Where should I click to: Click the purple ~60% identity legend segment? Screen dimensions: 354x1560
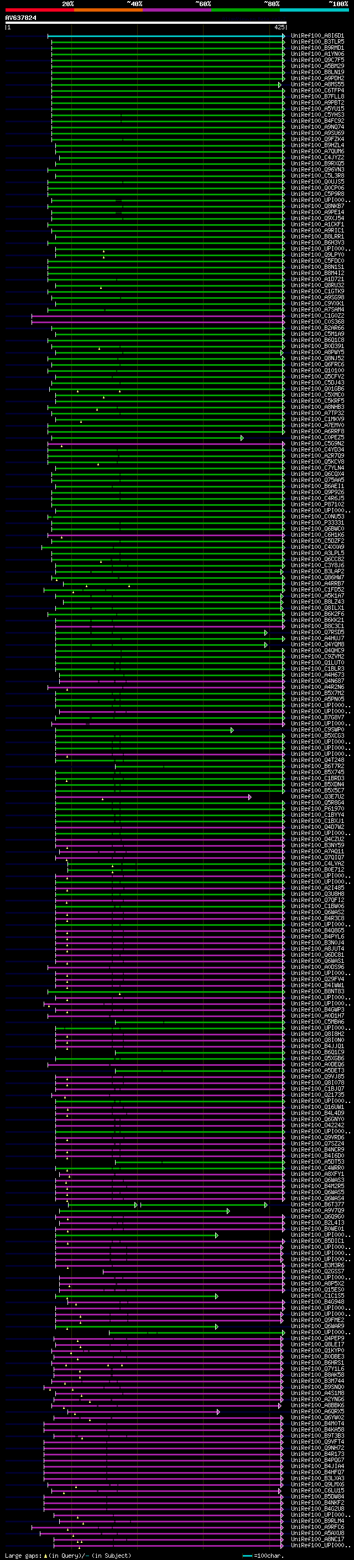178,11
